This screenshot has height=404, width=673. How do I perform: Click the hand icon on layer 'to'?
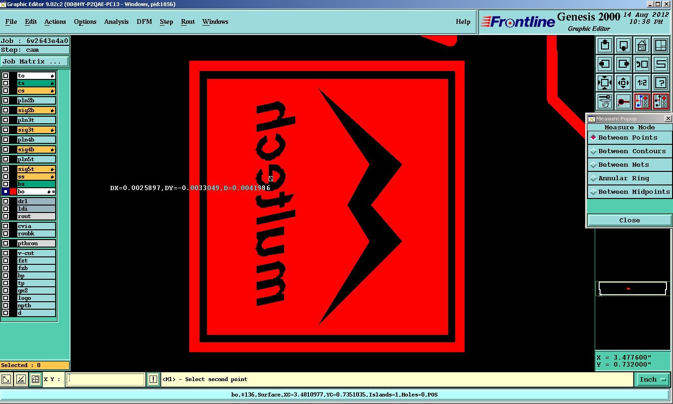pyautogui.click(x=52, y=76)
